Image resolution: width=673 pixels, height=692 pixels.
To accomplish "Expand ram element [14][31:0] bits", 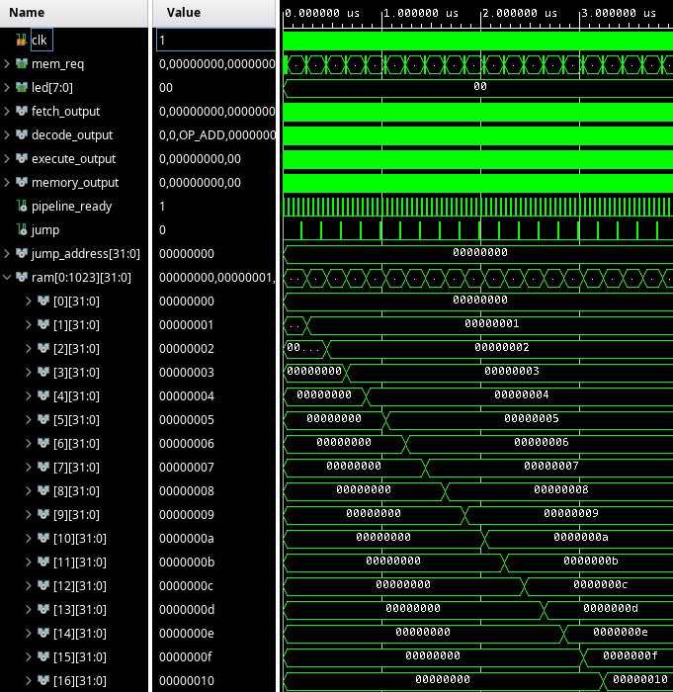I will [29, 634].
